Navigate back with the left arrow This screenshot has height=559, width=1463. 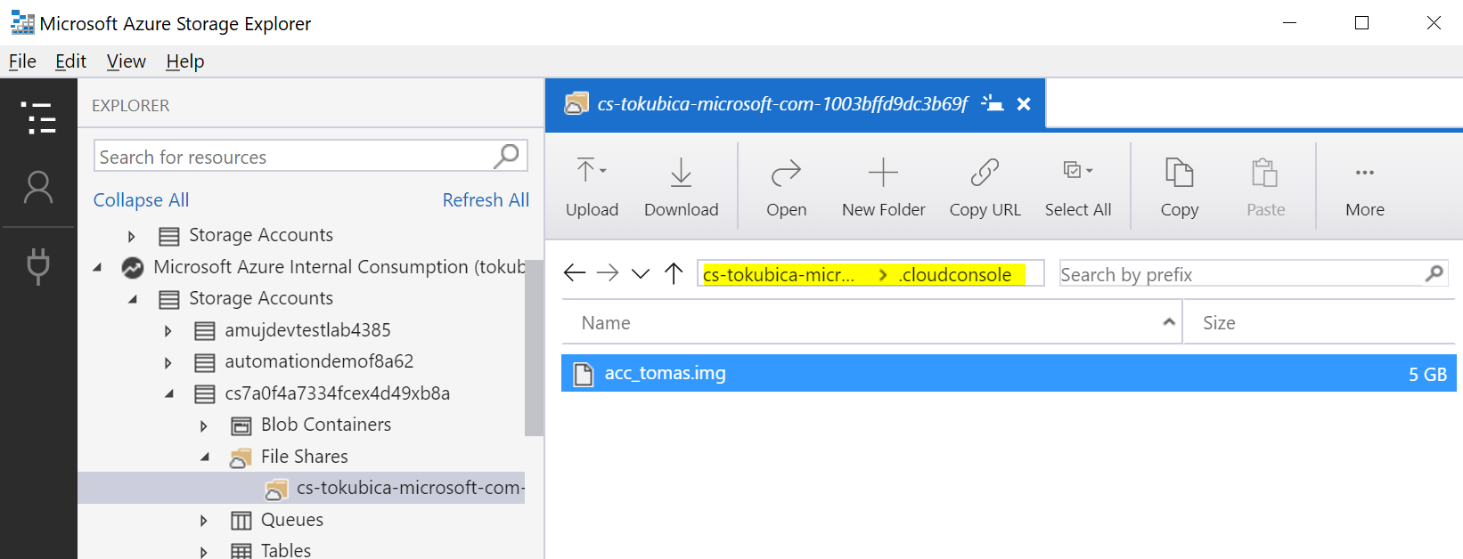coord(575,273)
